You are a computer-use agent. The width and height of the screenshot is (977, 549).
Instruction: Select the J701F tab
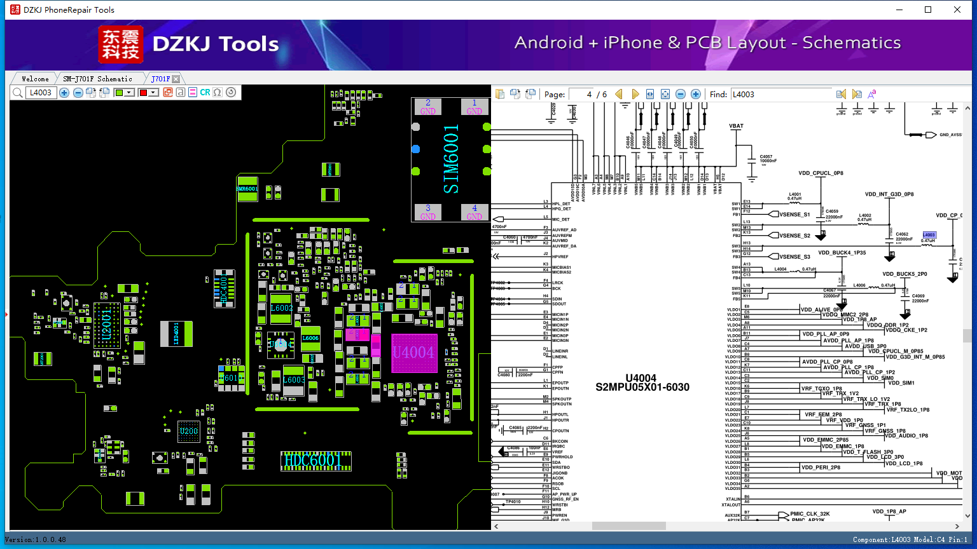click(x=160, y=79)
